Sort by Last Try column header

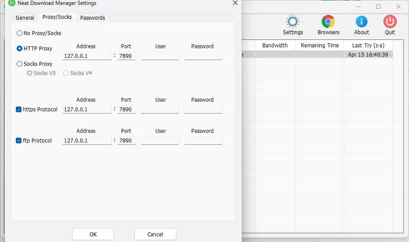pos(368,45)
